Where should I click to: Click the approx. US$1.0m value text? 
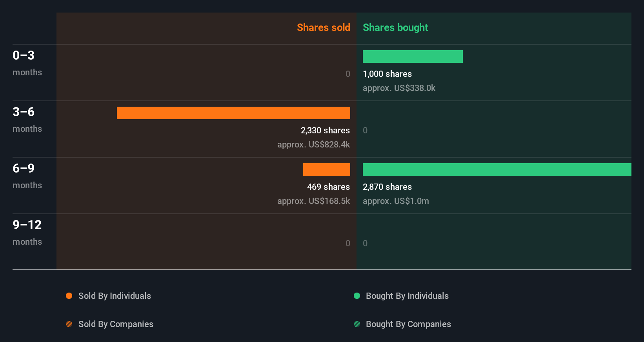[396, 201]
